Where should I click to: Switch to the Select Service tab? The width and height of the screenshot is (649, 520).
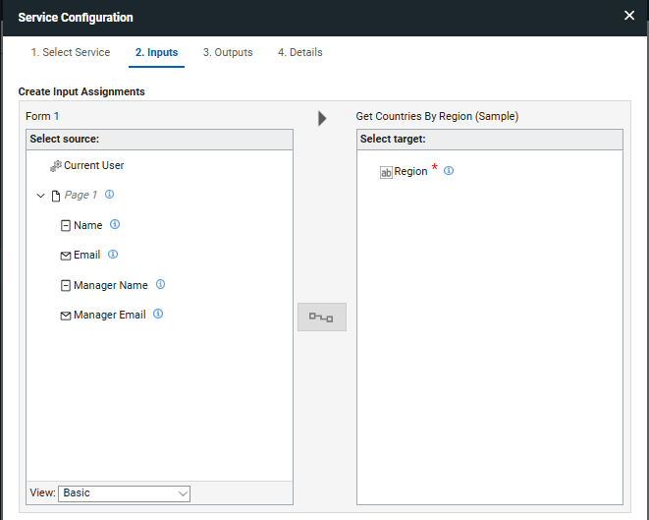tap(71, 52)
